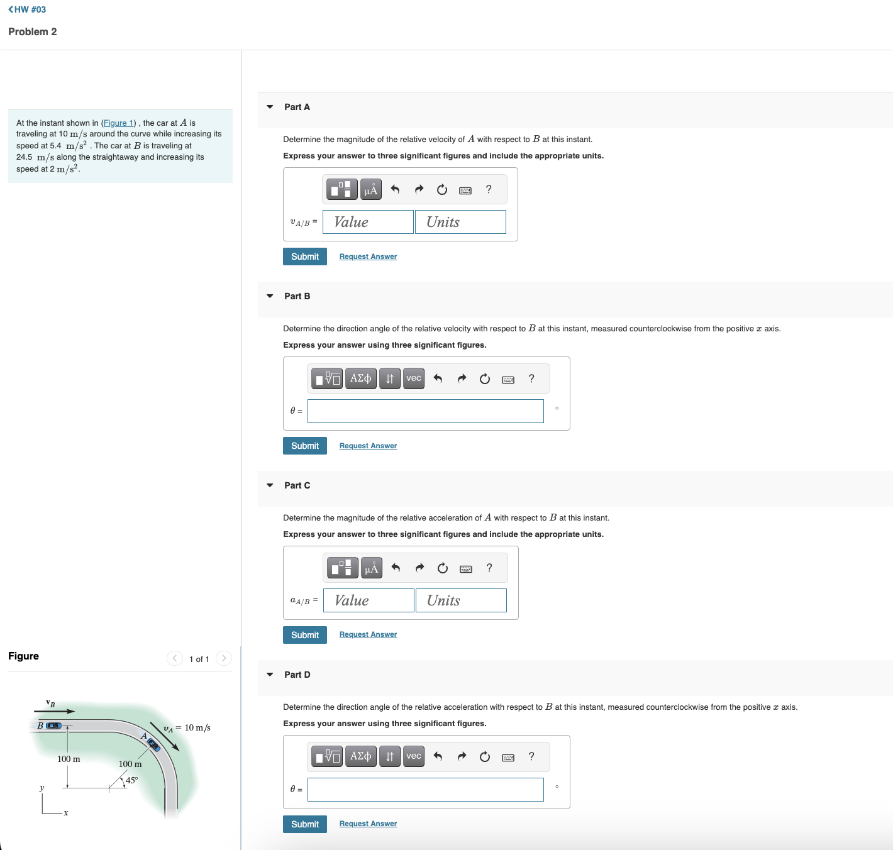Go to next figure

(224, 658)
